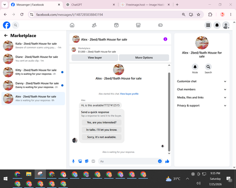Click the Facebook search magnifier icon

[x=16, y=25]
